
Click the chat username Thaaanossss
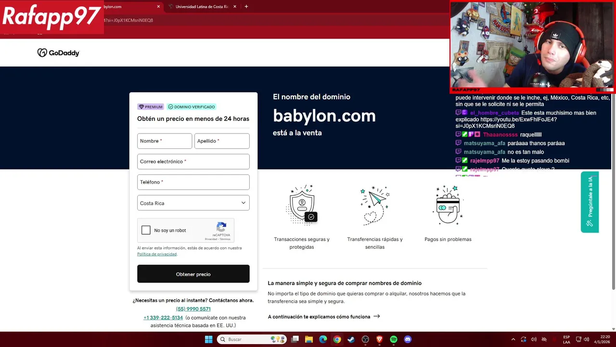coord(500,134)
